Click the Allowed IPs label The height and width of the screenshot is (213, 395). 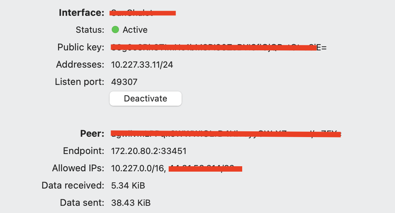coord(78,168)
